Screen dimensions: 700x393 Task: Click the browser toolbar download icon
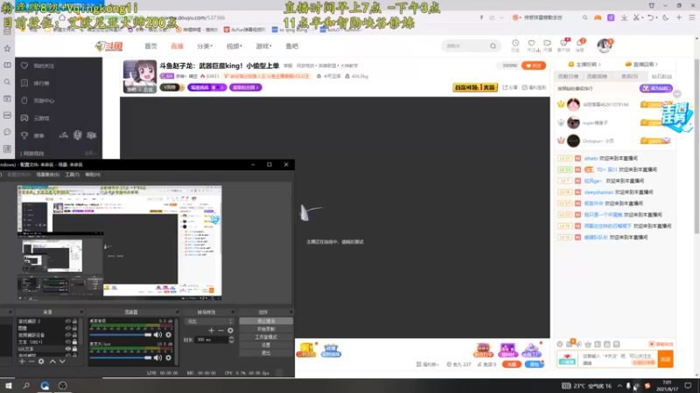[x=624, y=17]
